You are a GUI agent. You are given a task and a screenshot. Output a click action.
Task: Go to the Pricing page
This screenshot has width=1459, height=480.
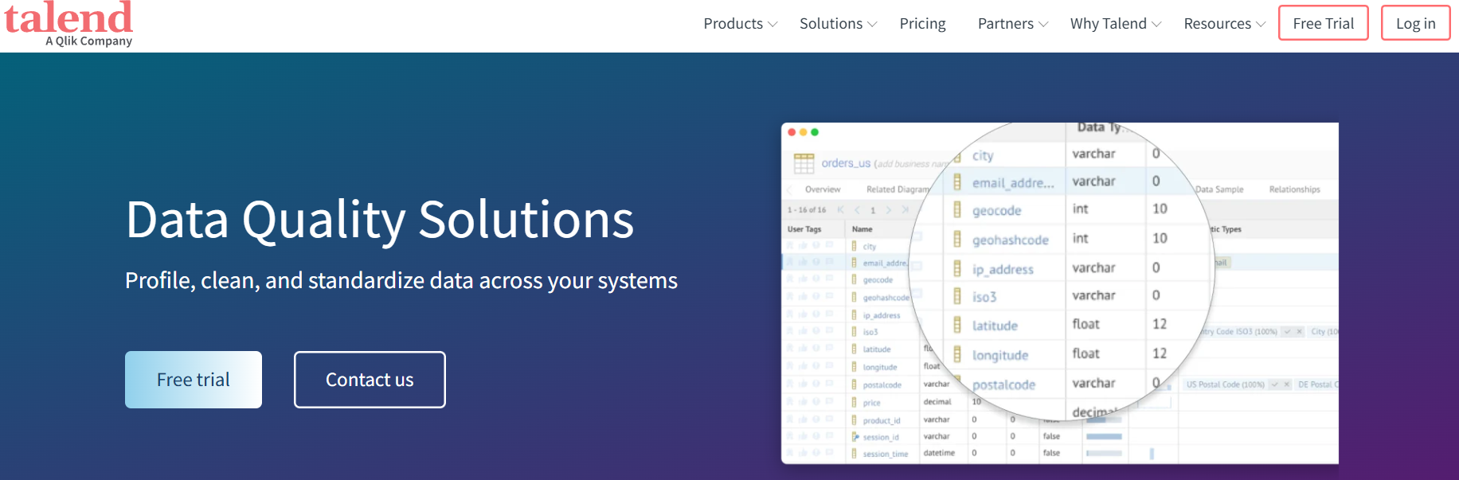(x=922, y=24)
